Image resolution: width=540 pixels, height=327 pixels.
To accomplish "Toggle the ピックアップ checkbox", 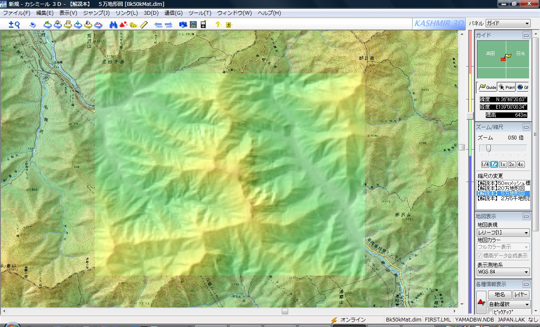I will (490, 312).
